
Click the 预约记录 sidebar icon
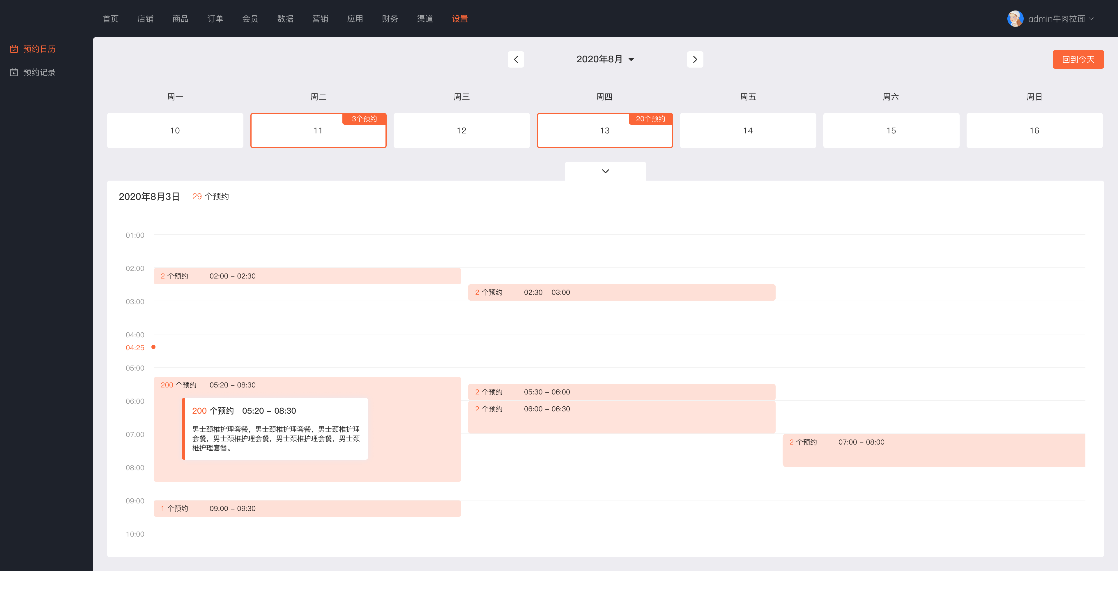(14, 73)
